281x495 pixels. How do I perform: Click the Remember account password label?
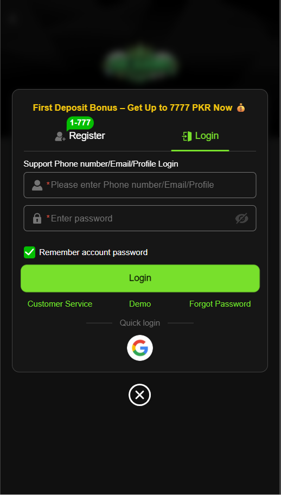[x=93, y=252]
